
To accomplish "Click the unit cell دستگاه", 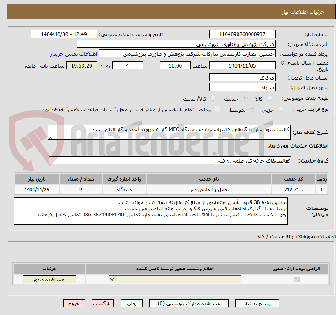I will (124, 190).
